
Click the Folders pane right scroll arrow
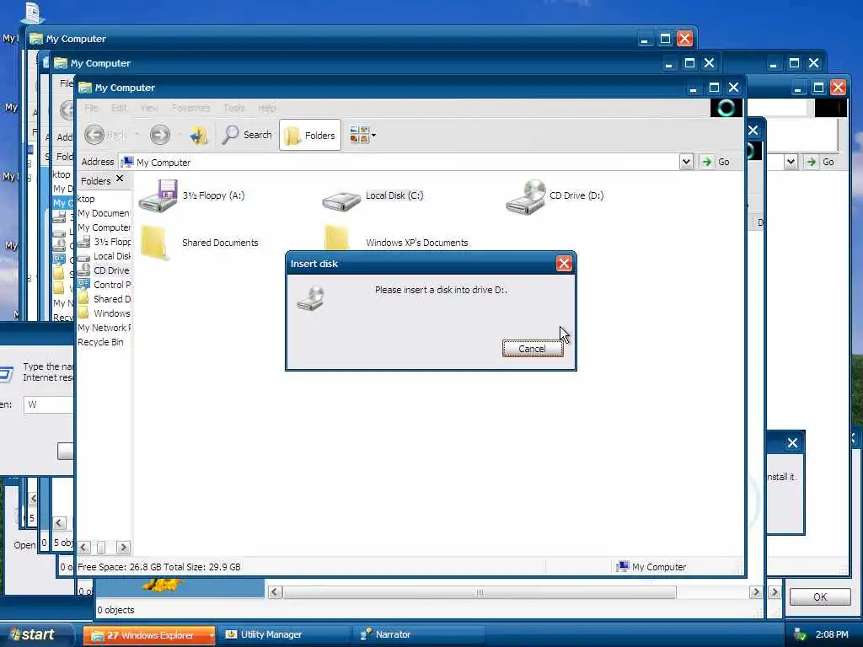coord(123,547)
